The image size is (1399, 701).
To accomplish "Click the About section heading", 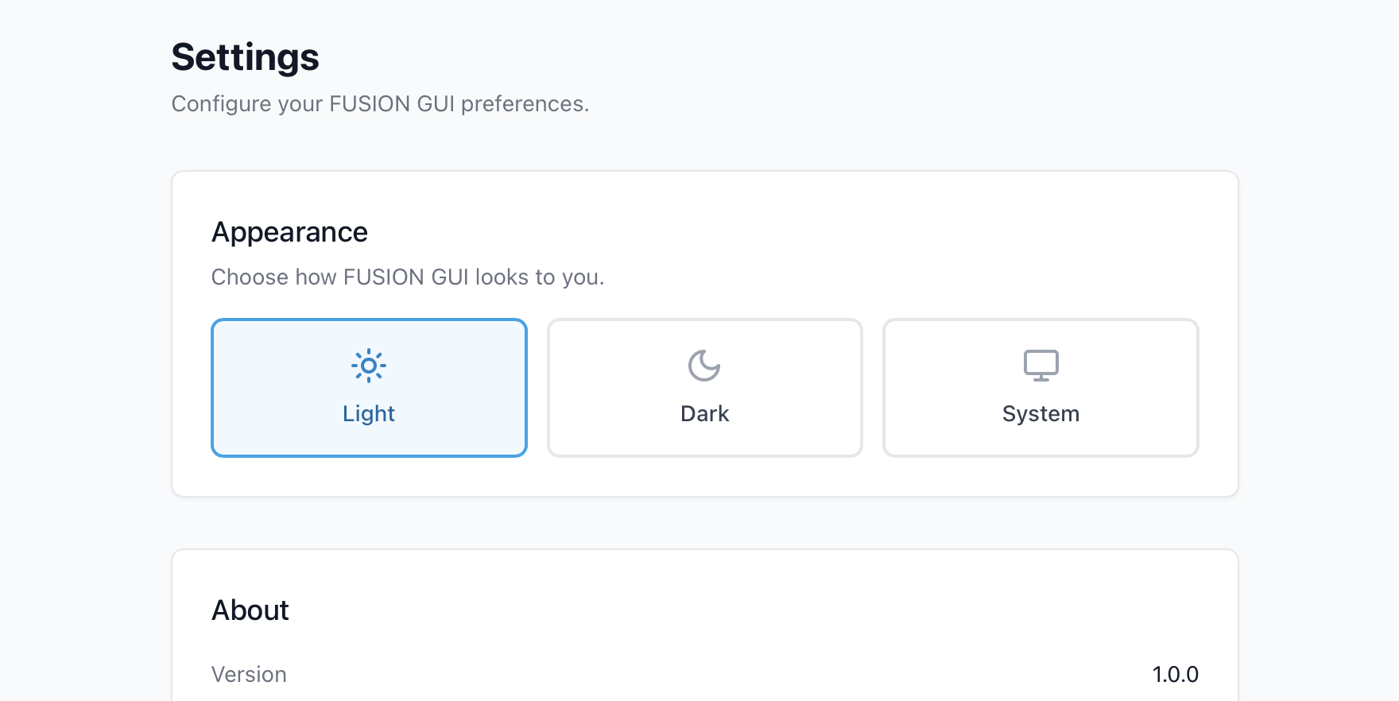I will [x=250, y=610].
